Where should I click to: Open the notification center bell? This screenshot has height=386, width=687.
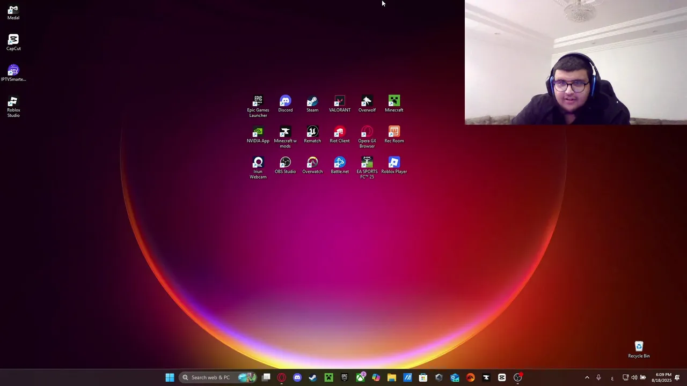click(x=677, y=377)
